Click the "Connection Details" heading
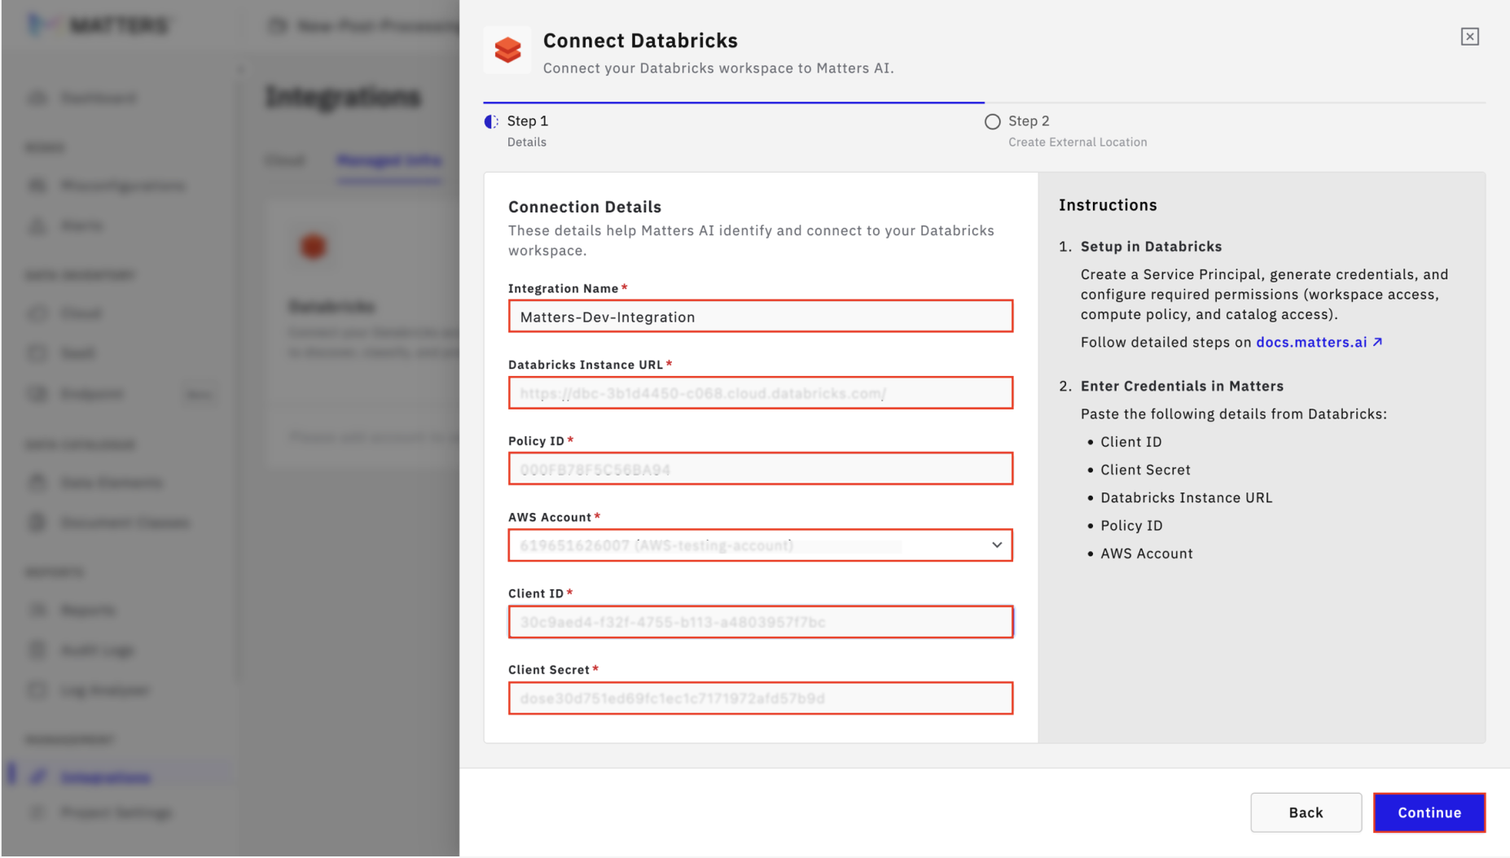This screenshot has height=858, width=1510. (585, 207)
